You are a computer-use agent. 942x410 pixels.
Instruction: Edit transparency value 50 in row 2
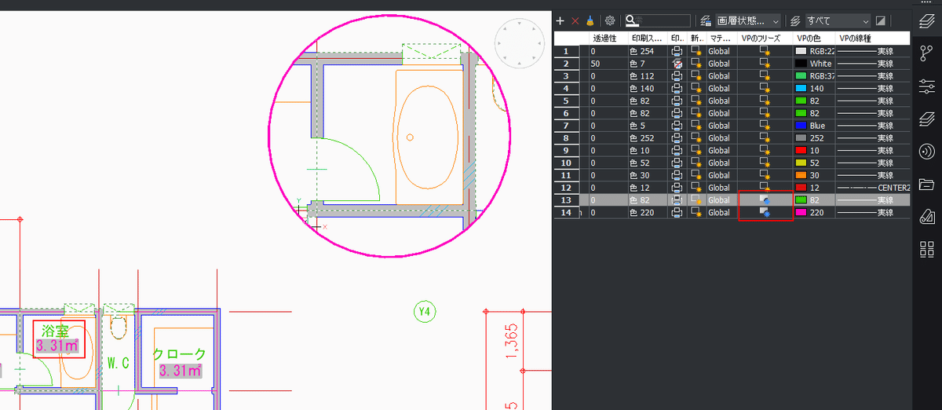tap(596, 64)
